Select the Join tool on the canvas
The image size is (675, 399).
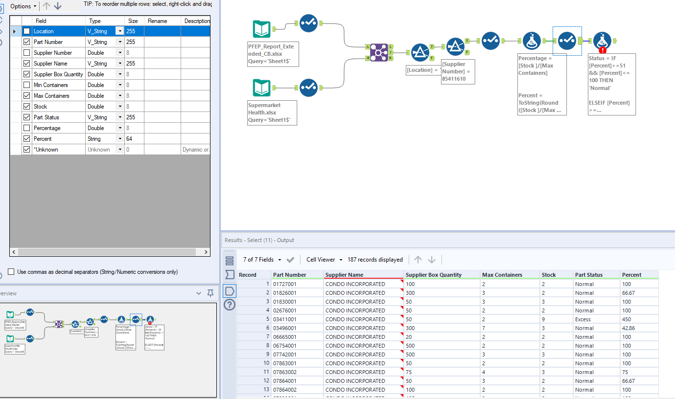(379, 52)
